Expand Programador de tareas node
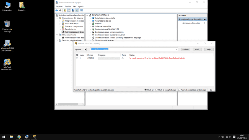The image size is (249, 140). (60, 21)
